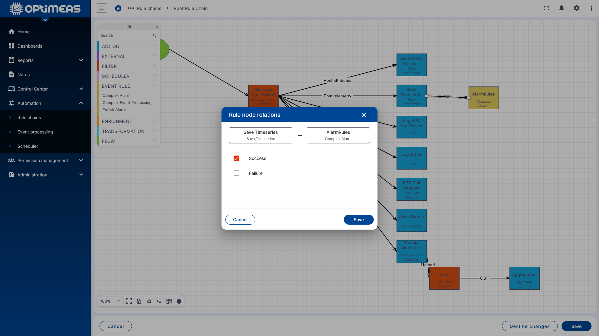Close the node palette panel

tap(157, 27)
